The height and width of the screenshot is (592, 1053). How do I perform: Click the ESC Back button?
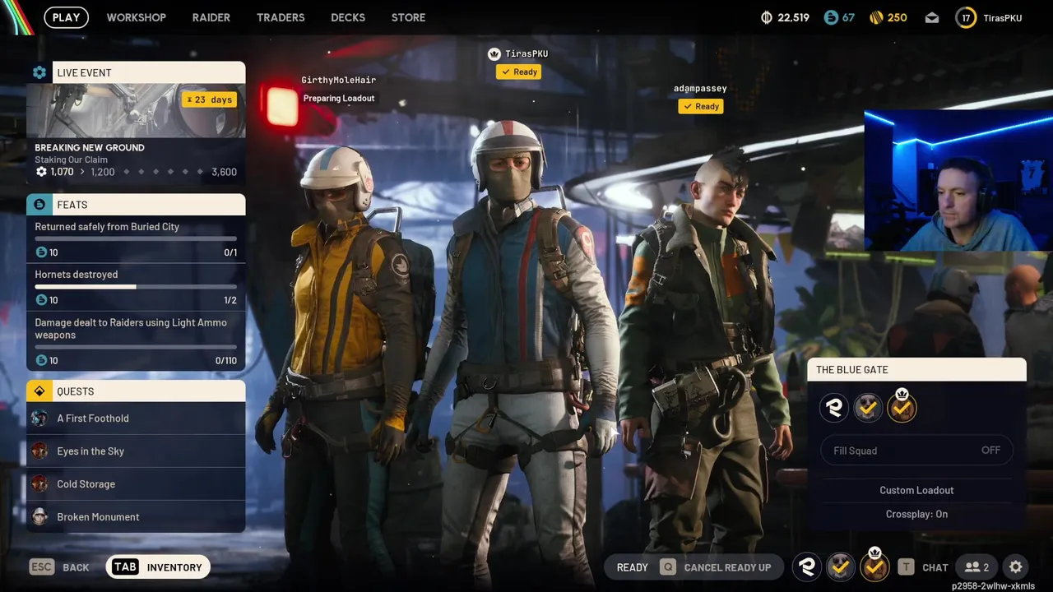tap(59, 567)
